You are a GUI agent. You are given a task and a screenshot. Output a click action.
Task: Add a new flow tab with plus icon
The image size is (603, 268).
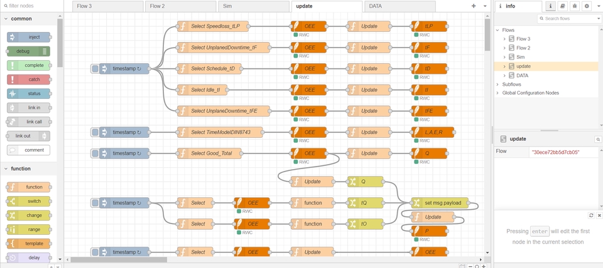474,6
